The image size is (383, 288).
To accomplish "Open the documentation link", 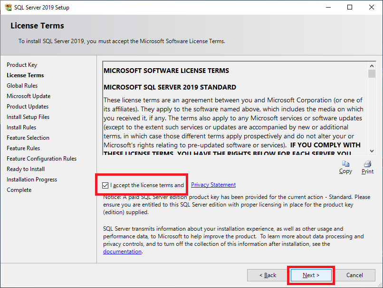I will pos(122,252).
